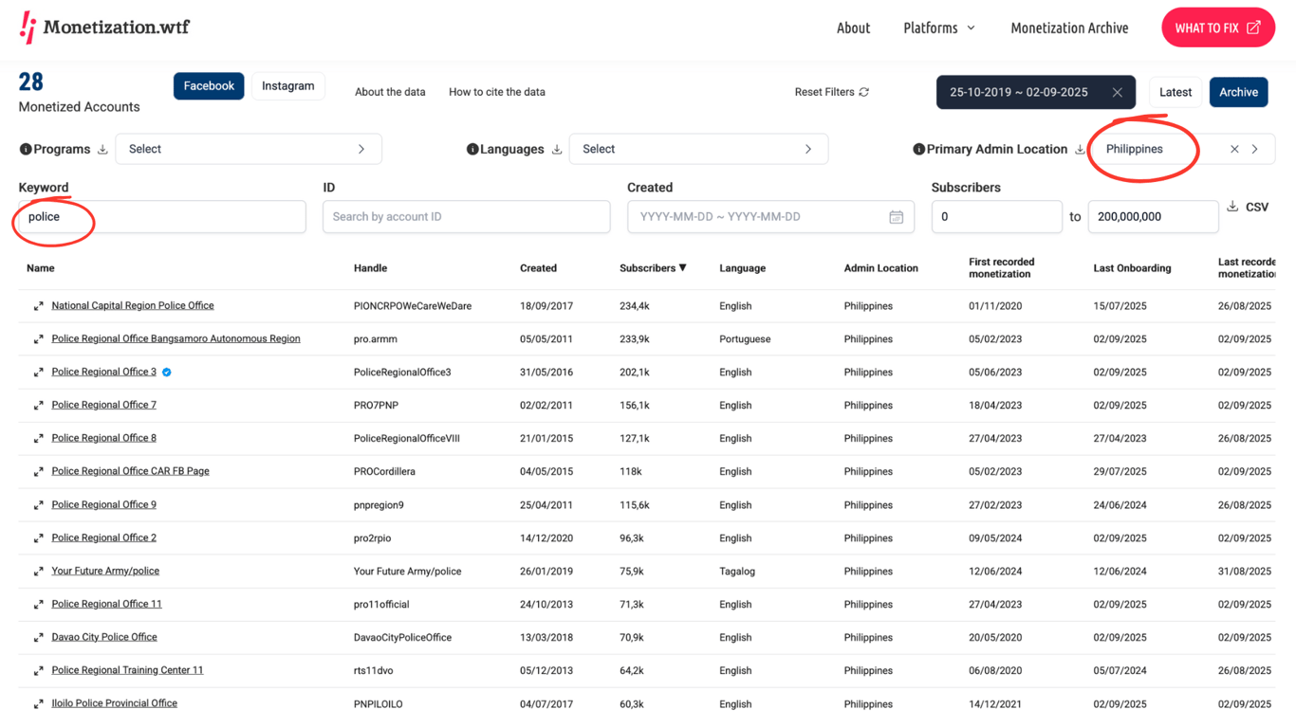Screen dimensions: 1296x728
Task: Click the maximum Subscribers field showing 200,000,000
Action: (x=1153, y=217)
